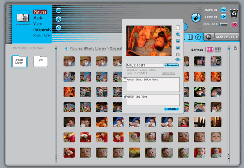Click the Rename button

pos(172,65)
